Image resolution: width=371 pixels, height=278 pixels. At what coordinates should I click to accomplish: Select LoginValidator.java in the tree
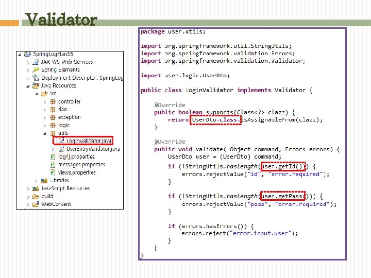[x=89, y=141]
